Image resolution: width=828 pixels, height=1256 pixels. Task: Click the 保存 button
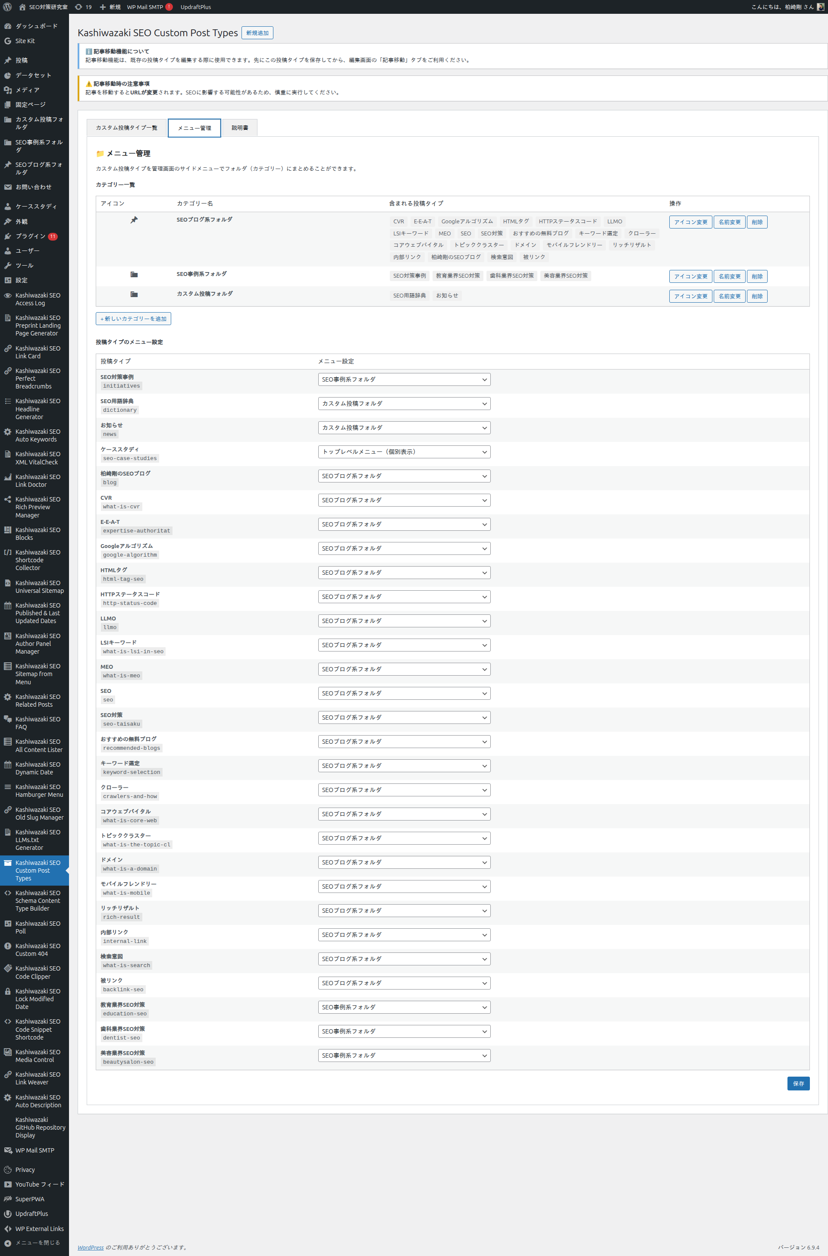click(x=798, y=1084)
